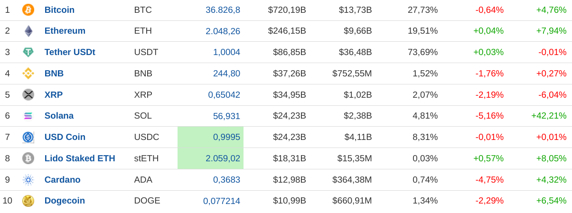
Task: Open the XRP name link
Action: point(54,95)
